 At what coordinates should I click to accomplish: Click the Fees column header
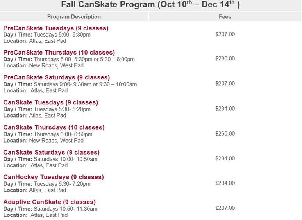[x=225, y=17]
